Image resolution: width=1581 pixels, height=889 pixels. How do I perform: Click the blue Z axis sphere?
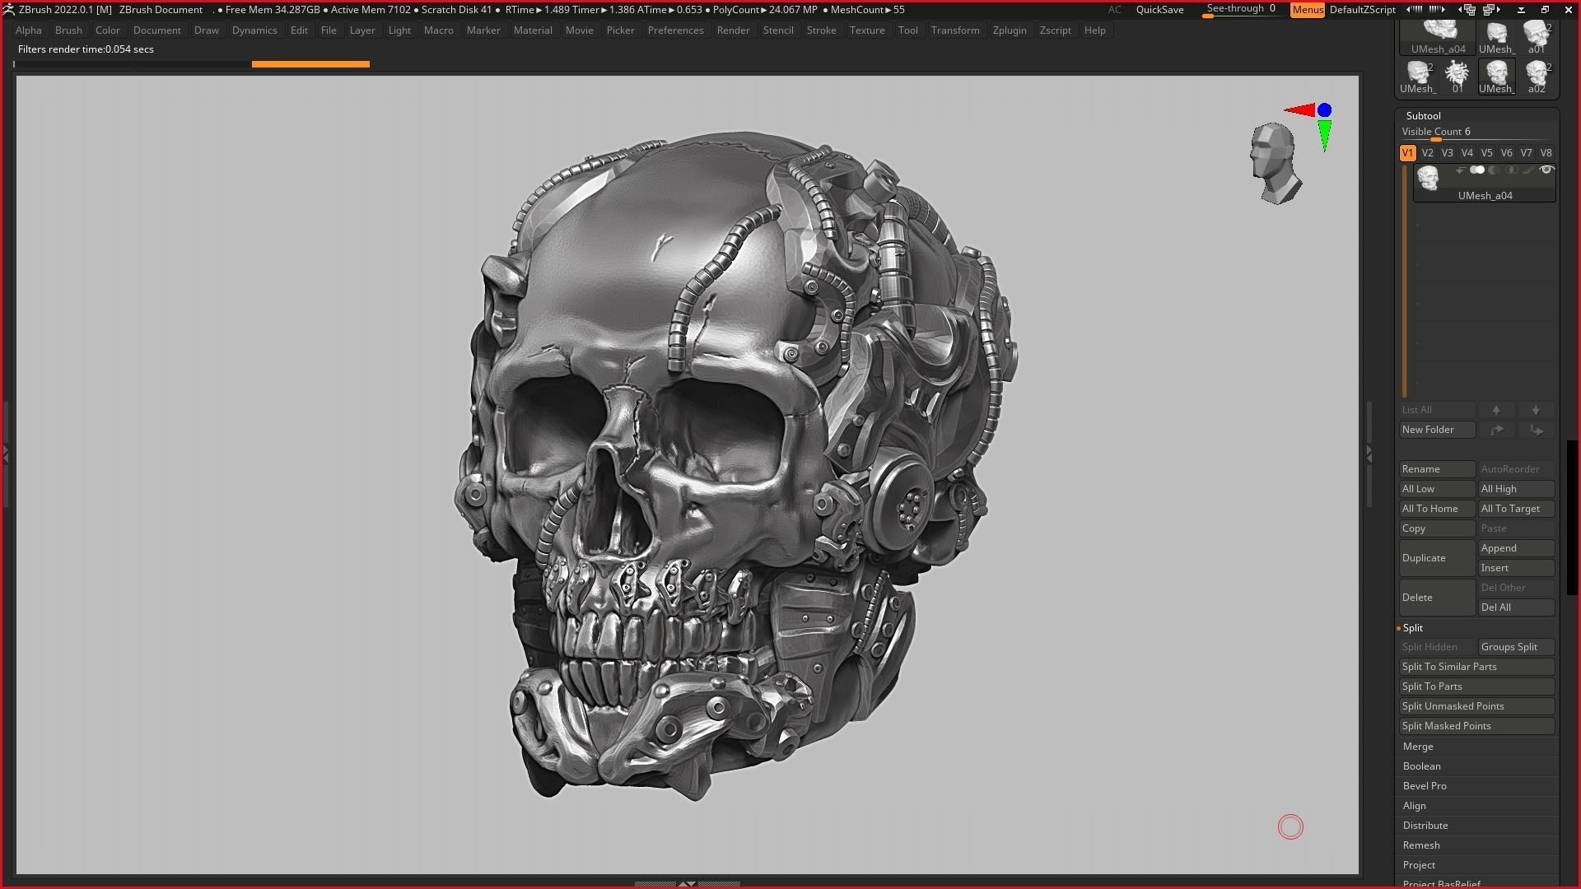tap(1324, 110)
